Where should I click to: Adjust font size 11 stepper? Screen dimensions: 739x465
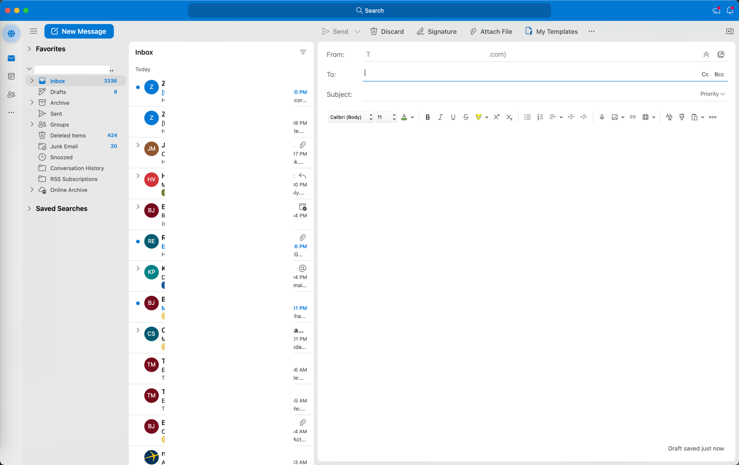[394, 117]
